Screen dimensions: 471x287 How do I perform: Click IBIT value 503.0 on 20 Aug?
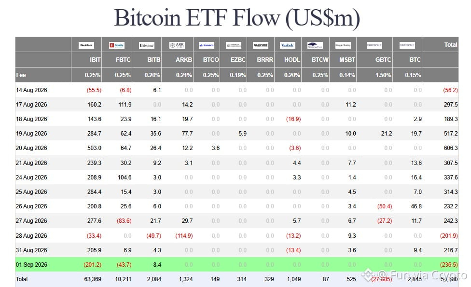pyautogui.click(x=94, y=148)
